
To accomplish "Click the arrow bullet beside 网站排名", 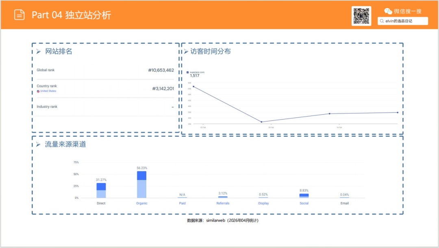I will (x=38, y=52).
